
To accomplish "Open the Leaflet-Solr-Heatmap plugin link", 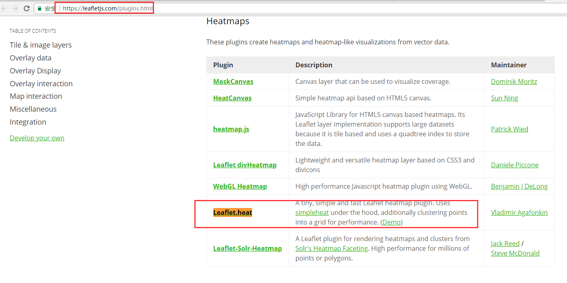I will 247,248.
